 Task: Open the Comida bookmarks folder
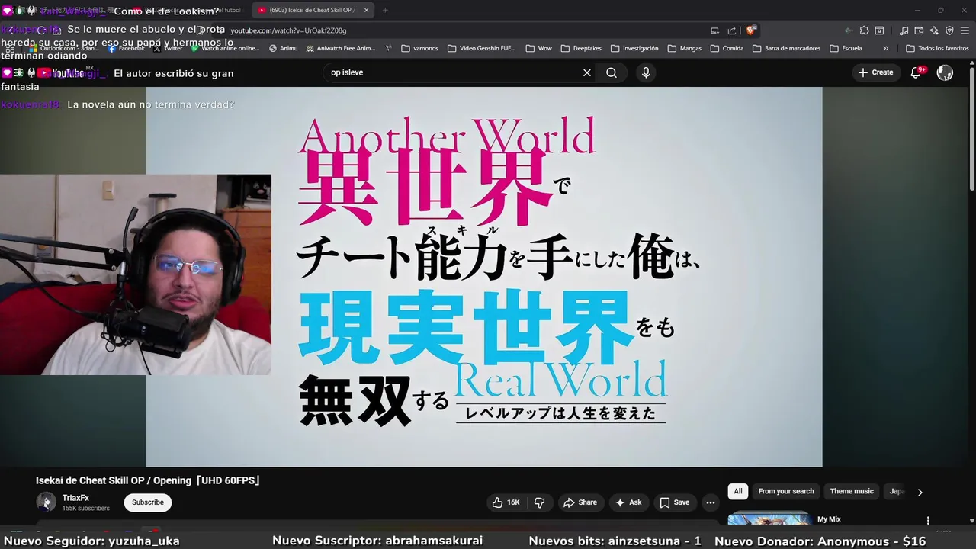click(727, 48)
